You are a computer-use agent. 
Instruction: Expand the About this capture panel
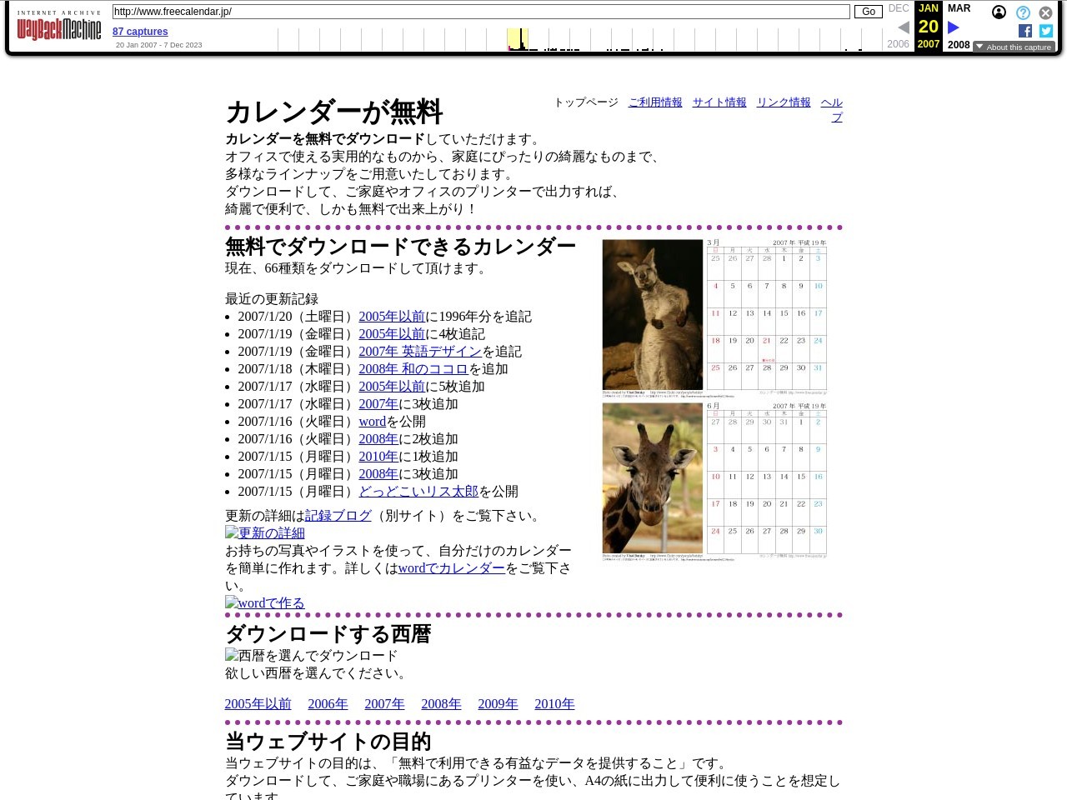tap(1014, 47)
